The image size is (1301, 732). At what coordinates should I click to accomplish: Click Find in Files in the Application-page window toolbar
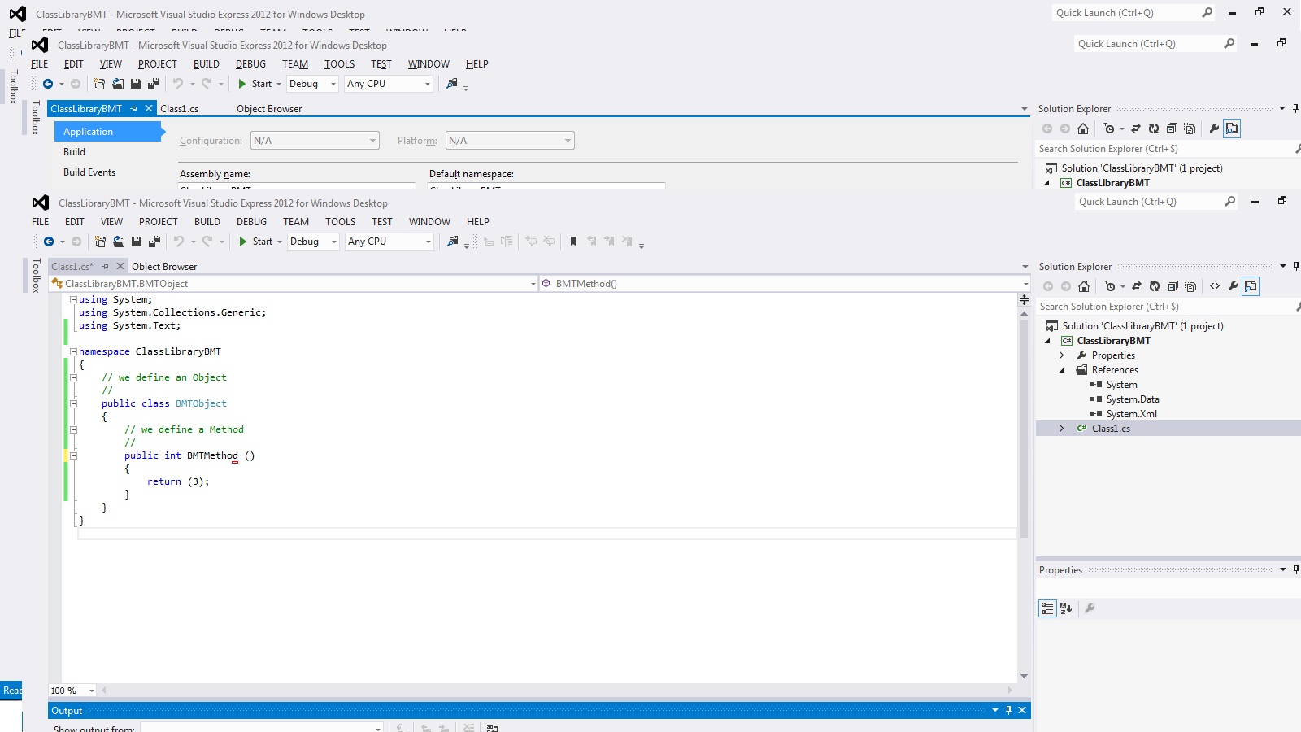[452, 84]
